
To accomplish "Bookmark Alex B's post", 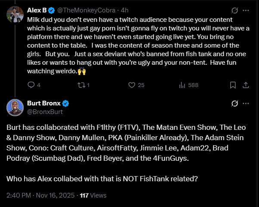I will click(233, 85).
